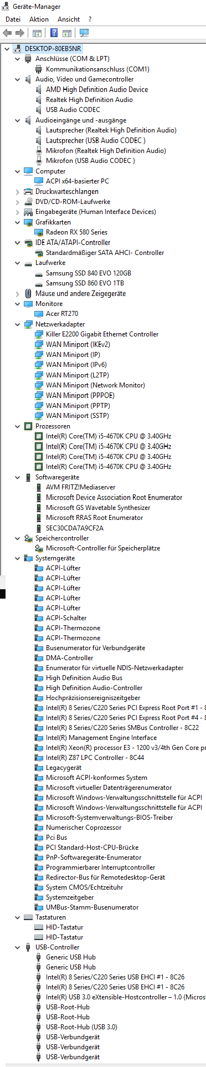Click the Druckwarteschlangen printer icon
Screen dimensions: 206x1067
tap(28, 192)
